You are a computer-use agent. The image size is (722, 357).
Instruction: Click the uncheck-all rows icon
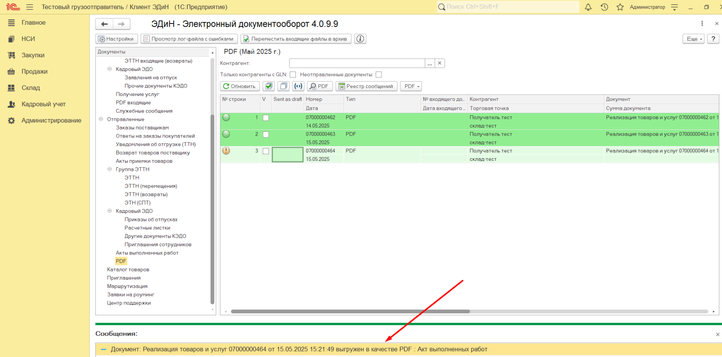pos(283,86)
